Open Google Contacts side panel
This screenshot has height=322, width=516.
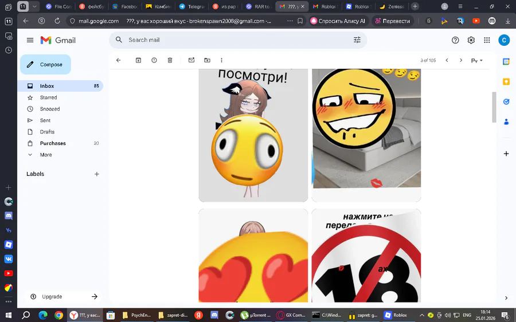pyautogui.click(x=506, y=121)
